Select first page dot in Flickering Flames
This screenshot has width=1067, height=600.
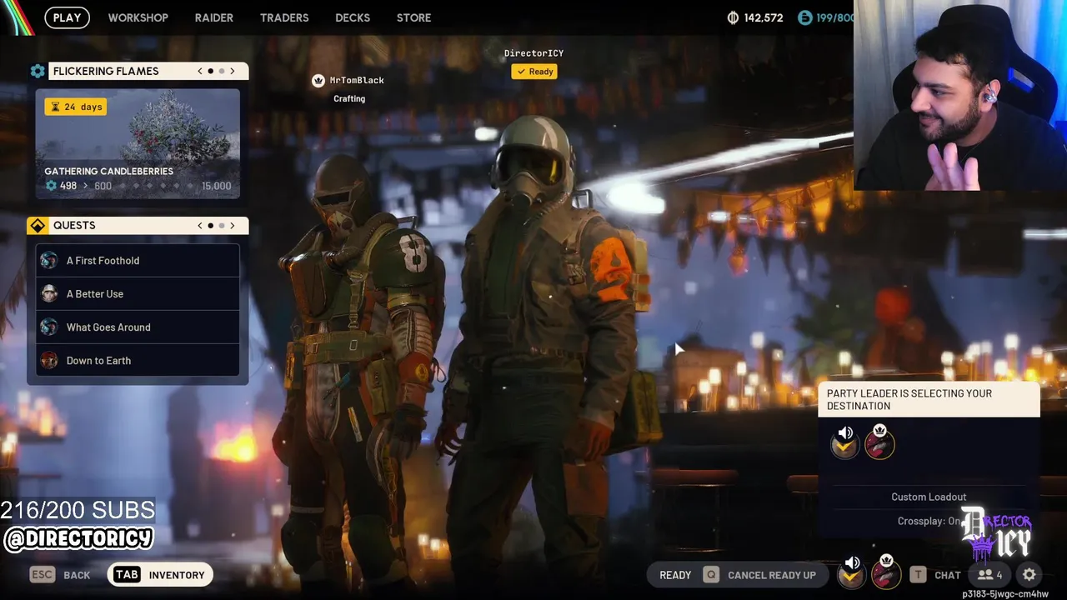[x=210, y=71]
